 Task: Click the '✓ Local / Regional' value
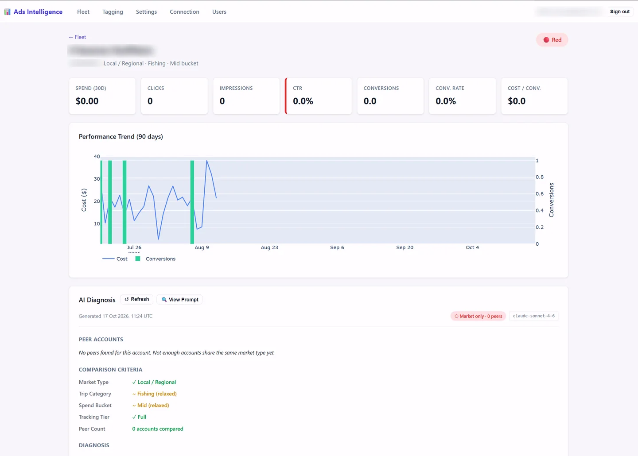[x=154, y=382]
